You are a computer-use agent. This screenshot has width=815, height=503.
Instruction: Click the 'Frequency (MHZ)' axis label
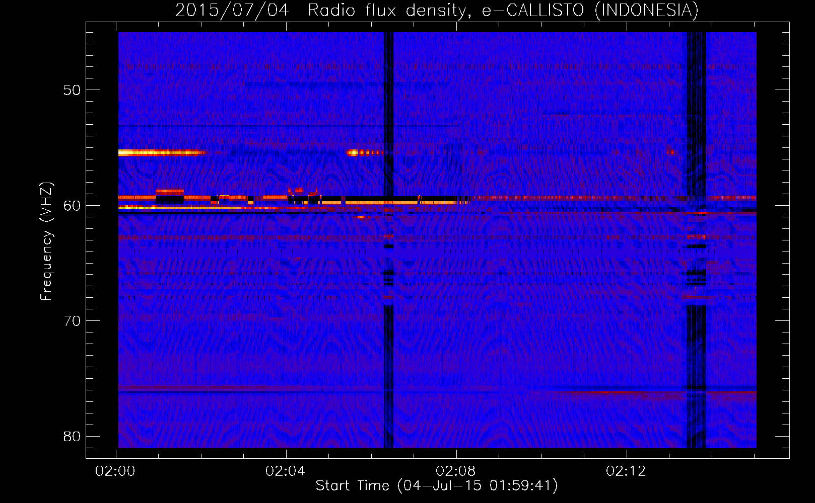46,241
